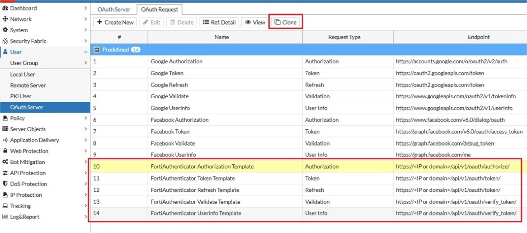This screenshot has height=233, width=527.
Task: Select the Facebook Authorization row
Action: click(x=309, y=120)
